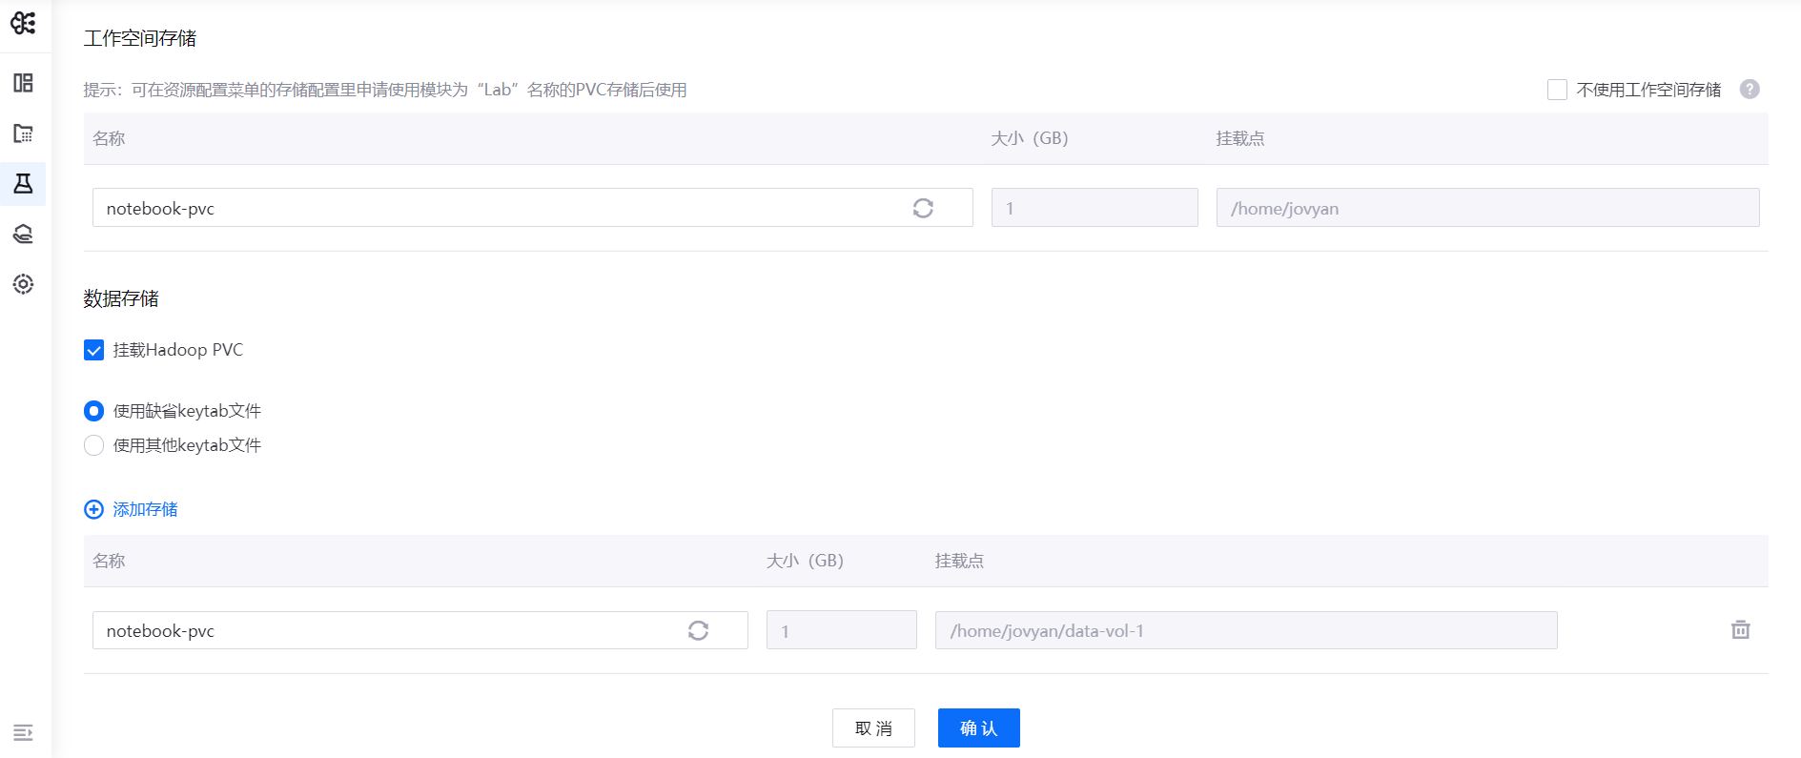Select 使用缺省keytab文件 radio option
The height and width of the screenshot is (758, 1801).
[93, 411]
